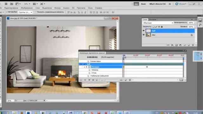Viewport: 203px width, 114px height.
Task: Click the distribute top edges icon
Action: coord(91,12)
